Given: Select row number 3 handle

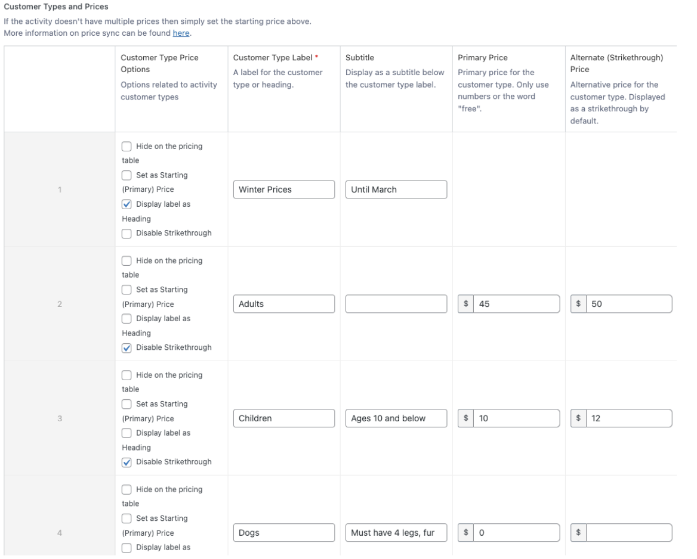Looking at the screenshot, I should click(60, 418).
